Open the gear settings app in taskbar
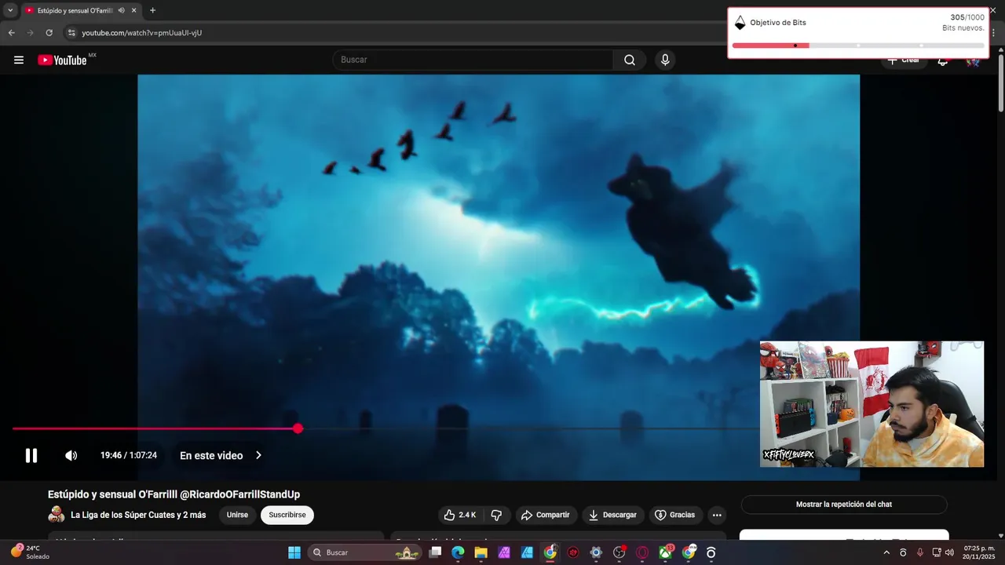Image resolution: width=1005 pixels, height=565 pixels. click(x=596, y=552)
